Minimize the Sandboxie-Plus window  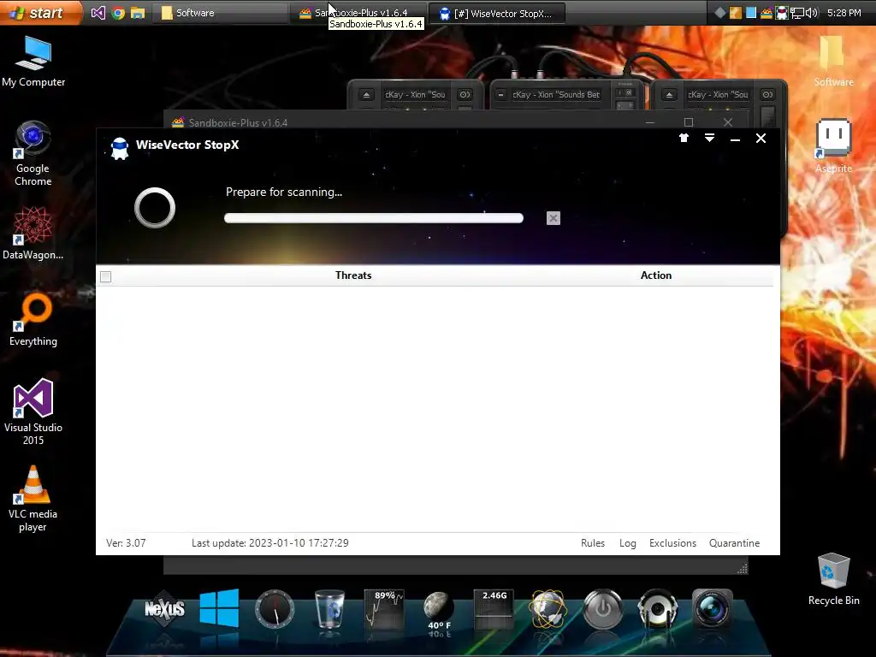point(650,122)
